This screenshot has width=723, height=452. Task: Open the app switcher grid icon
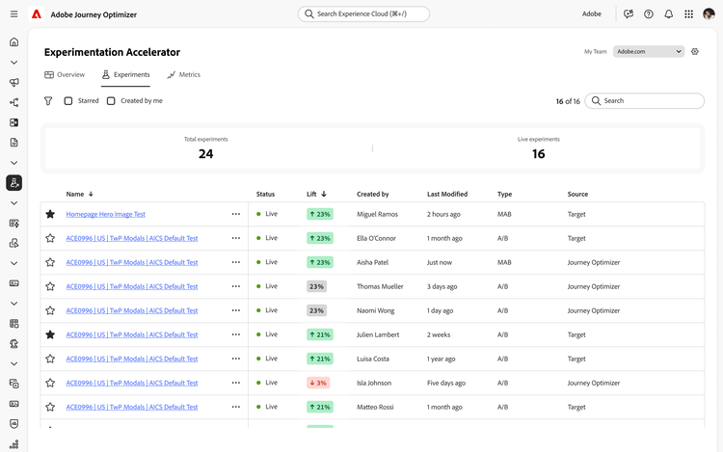click(x=688, y=14)
